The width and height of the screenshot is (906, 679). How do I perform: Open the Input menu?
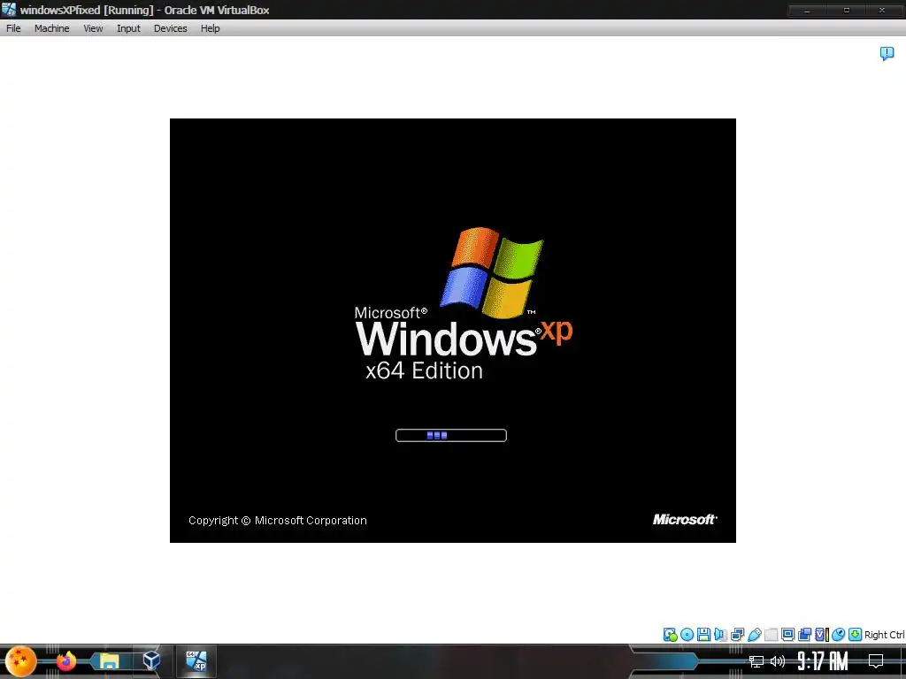[128, 28]
